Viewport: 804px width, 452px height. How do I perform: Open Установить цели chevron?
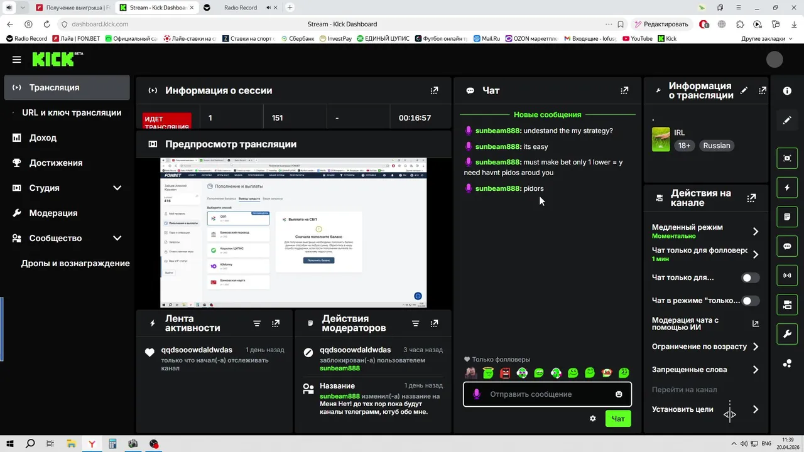(756, 409)
